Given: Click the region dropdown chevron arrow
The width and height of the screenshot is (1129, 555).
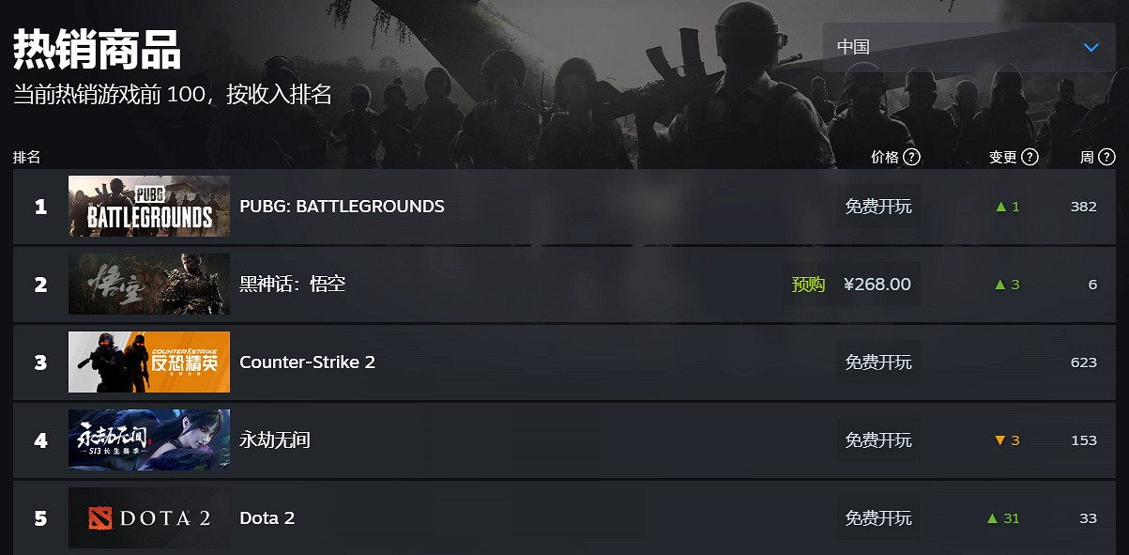Looking at the screenshot, I should tap(1091, 47).
